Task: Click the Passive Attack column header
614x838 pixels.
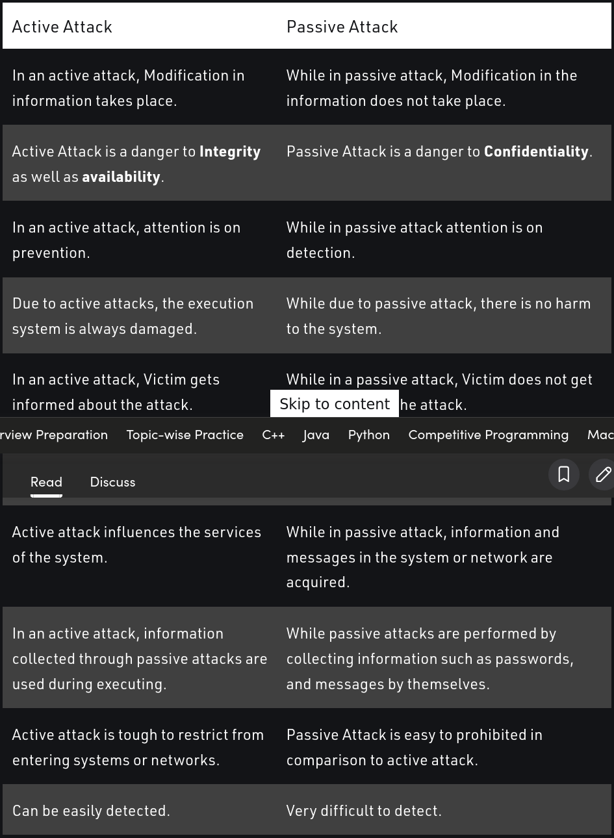Action: click(342, 27)
